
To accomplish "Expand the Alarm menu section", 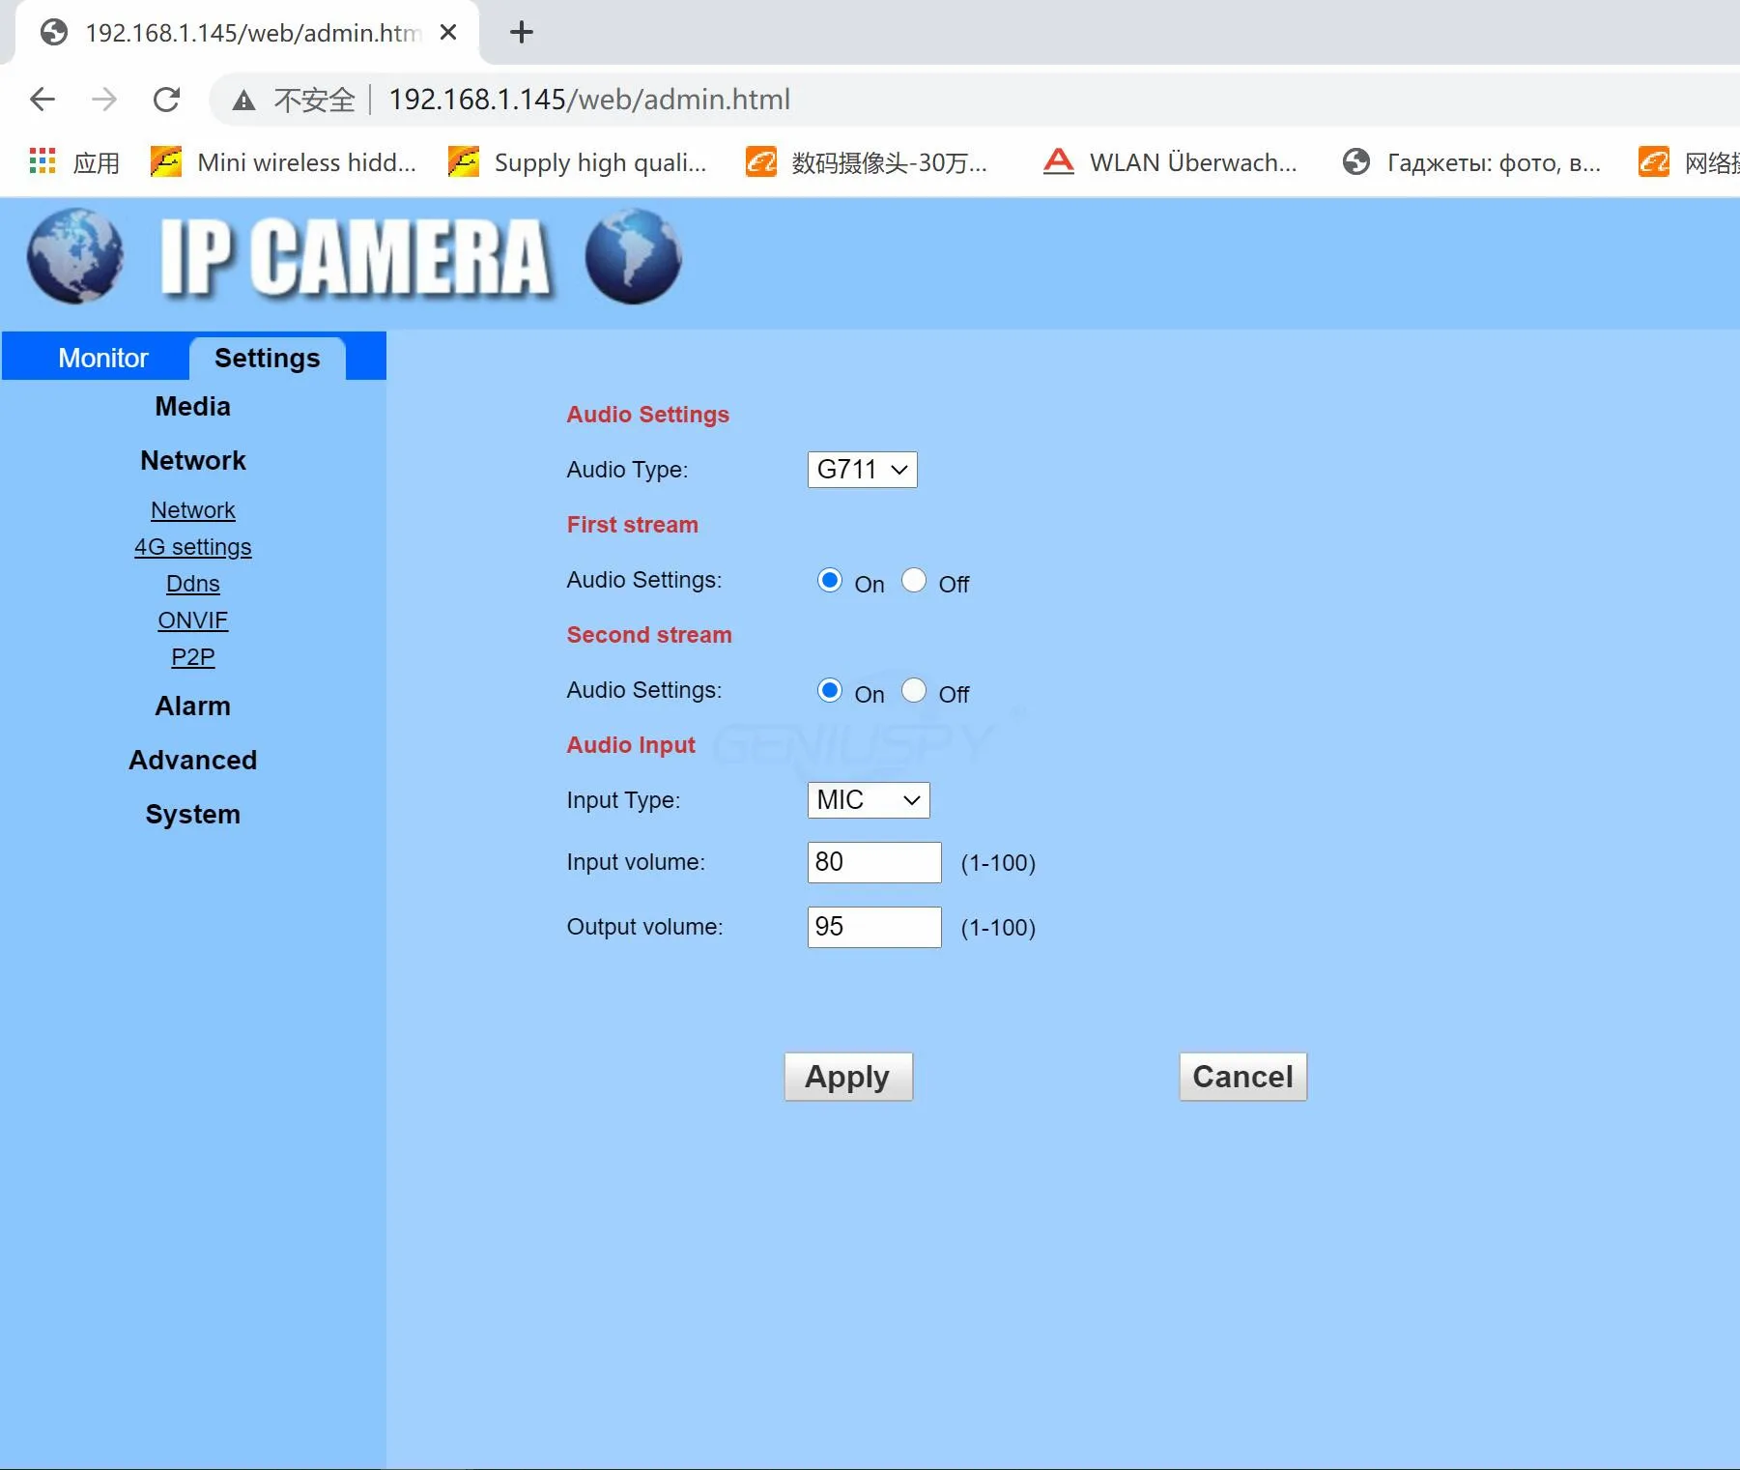I will [192, 706].
